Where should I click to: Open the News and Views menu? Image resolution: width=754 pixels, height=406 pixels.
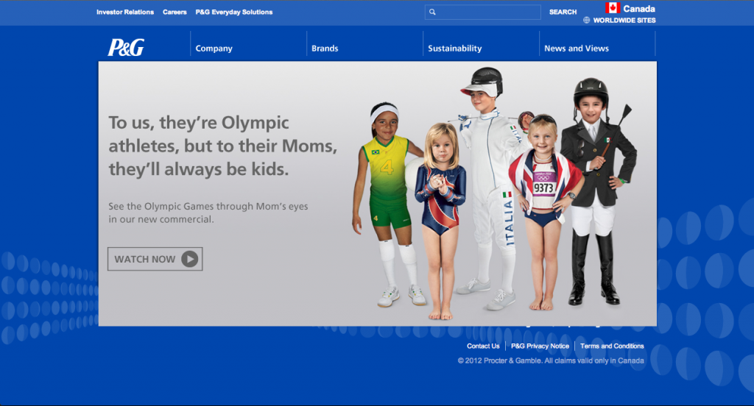pos(577,48)
